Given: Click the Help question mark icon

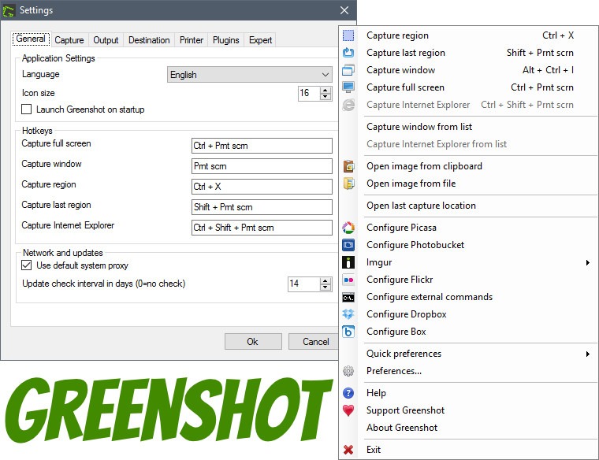Looking at the screenshot, I should [x=348, y=393].
